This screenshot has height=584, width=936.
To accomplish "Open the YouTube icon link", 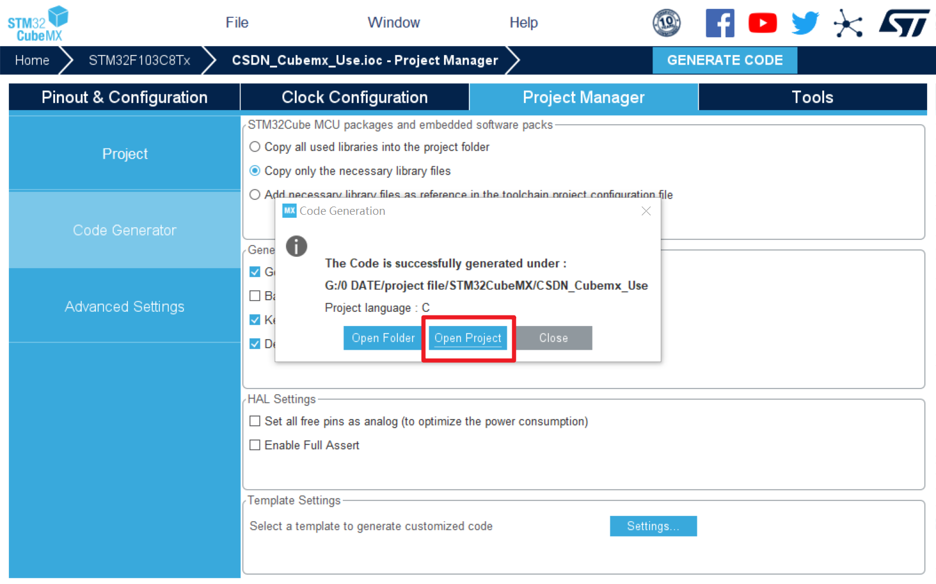I will tap(763, 23).
